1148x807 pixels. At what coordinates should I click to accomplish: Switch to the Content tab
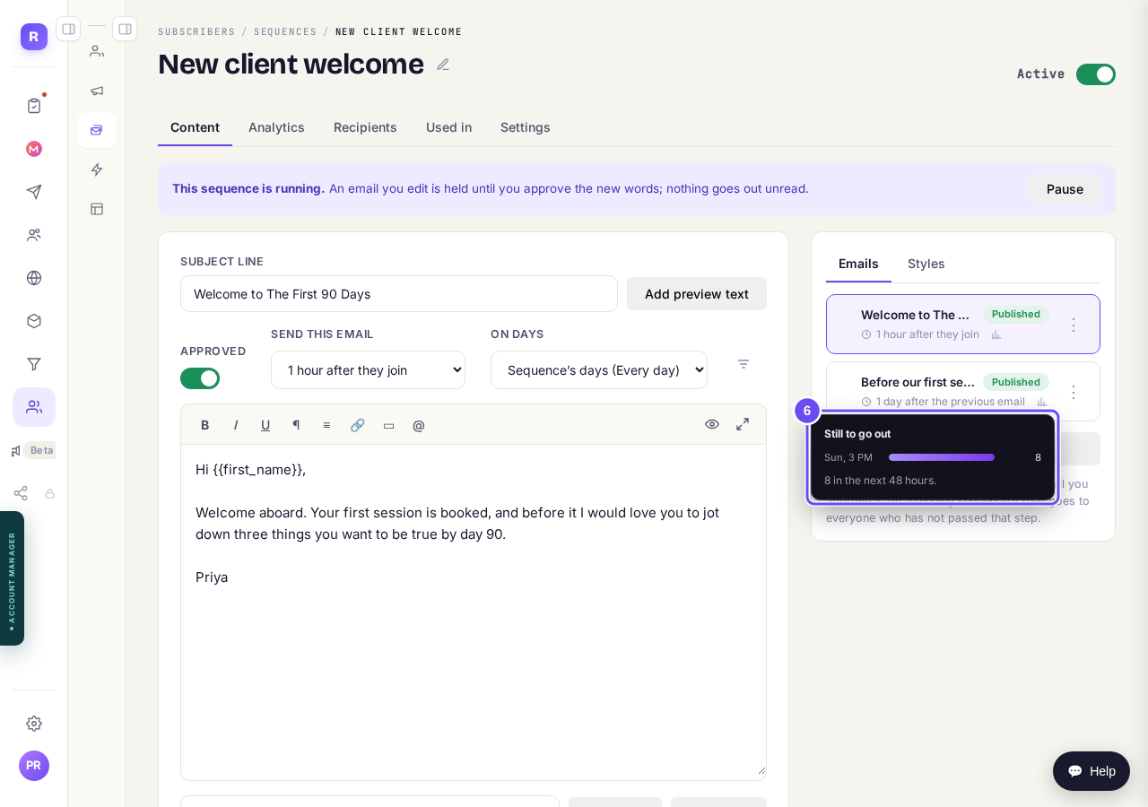point(195,127)
